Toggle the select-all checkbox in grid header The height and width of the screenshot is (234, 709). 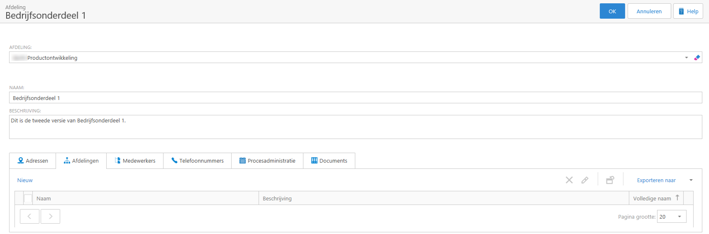click(x=28, y=199)
